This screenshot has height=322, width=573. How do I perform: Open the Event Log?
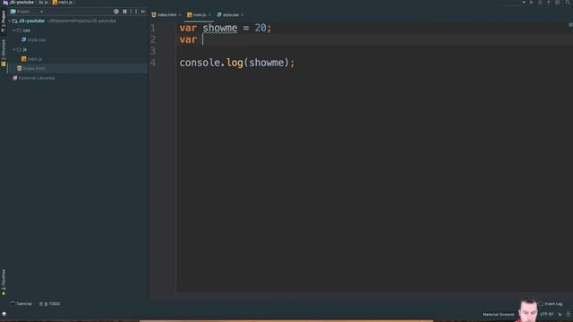(x=551, y=304)
